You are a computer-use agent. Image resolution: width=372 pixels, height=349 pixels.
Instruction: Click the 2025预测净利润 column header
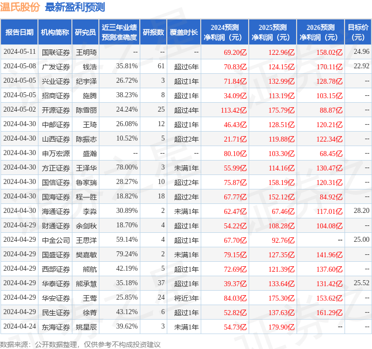click(x=273, y=32)
